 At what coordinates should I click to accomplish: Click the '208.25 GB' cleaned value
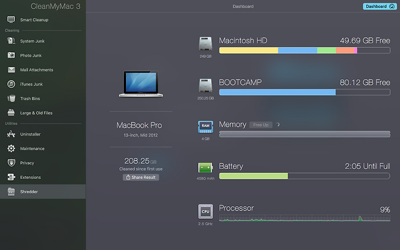coord(141,161)
